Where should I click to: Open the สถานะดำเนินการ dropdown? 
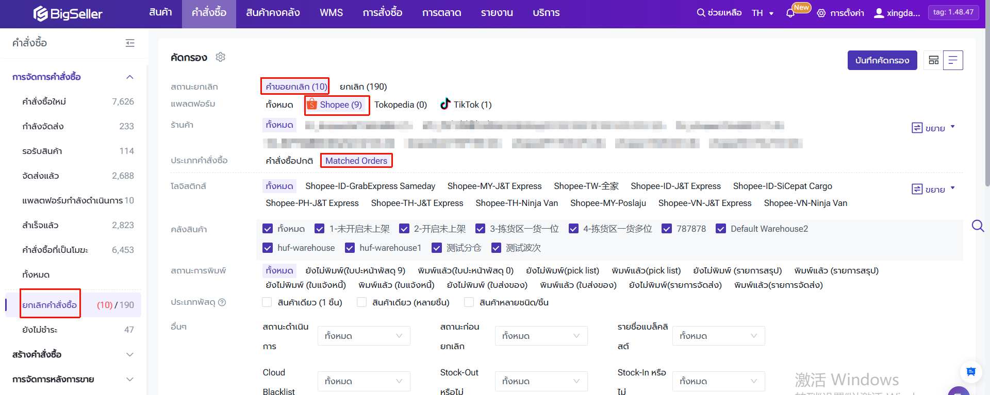(364, 336)
